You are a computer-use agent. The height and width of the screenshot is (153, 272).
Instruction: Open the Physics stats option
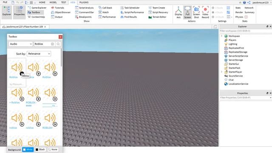(239, 17)
